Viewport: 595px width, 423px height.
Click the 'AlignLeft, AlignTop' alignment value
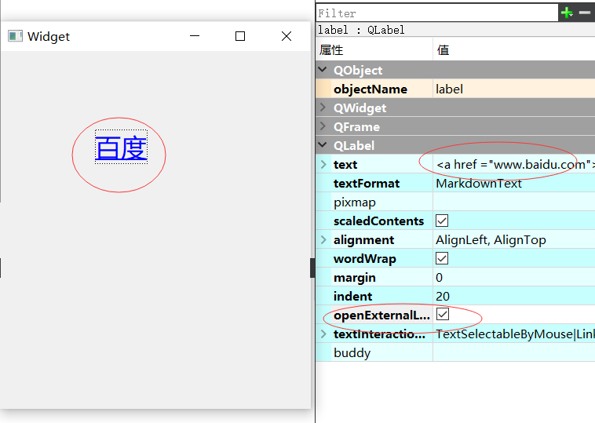click(x=491, y=240)
